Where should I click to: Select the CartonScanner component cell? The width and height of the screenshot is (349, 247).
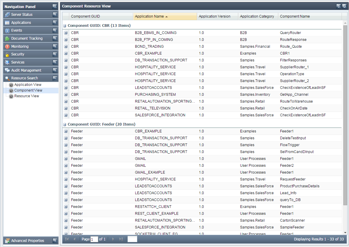point(293,220)
